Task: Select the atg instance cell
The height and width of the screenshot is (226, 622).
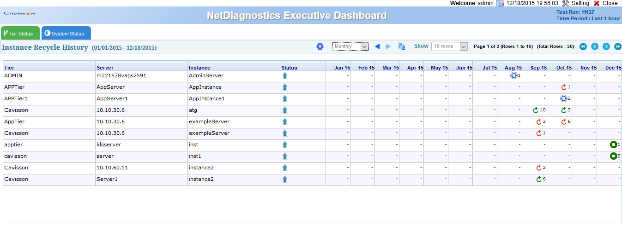Action: pyautogui.click(x=234, y=111)
